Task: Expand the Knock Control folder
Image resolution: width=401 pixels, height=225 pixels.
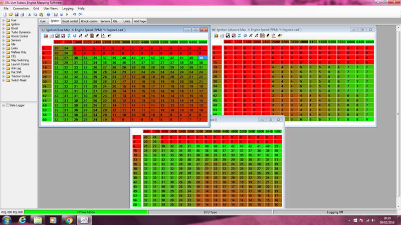Action: click(4, 36)
